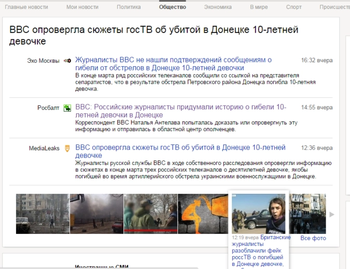Click the orange MediaLeaks source icon
Screen dimensions: 350x269
click(x=67, y=148)
